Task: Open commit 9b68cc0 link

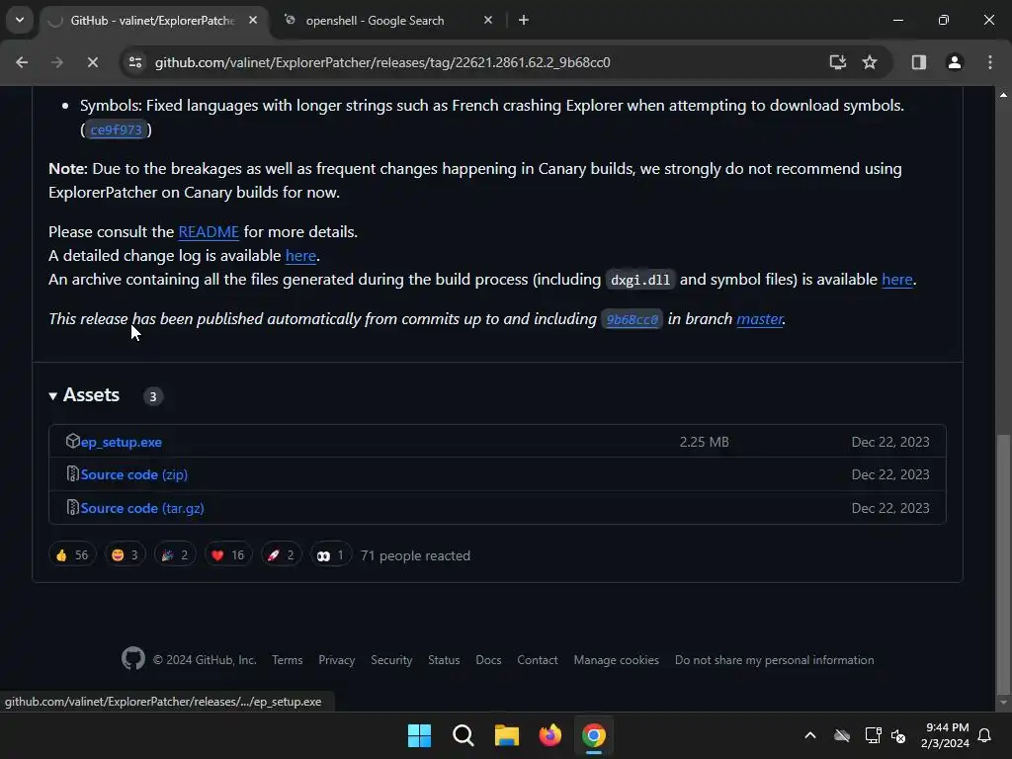Action: tap(632, 319)
